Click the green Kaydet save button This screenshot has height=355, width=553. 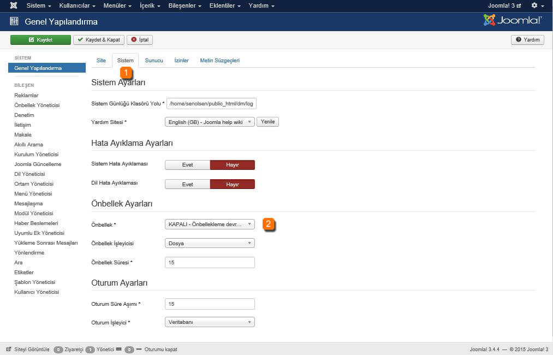[x=40, y=40]
